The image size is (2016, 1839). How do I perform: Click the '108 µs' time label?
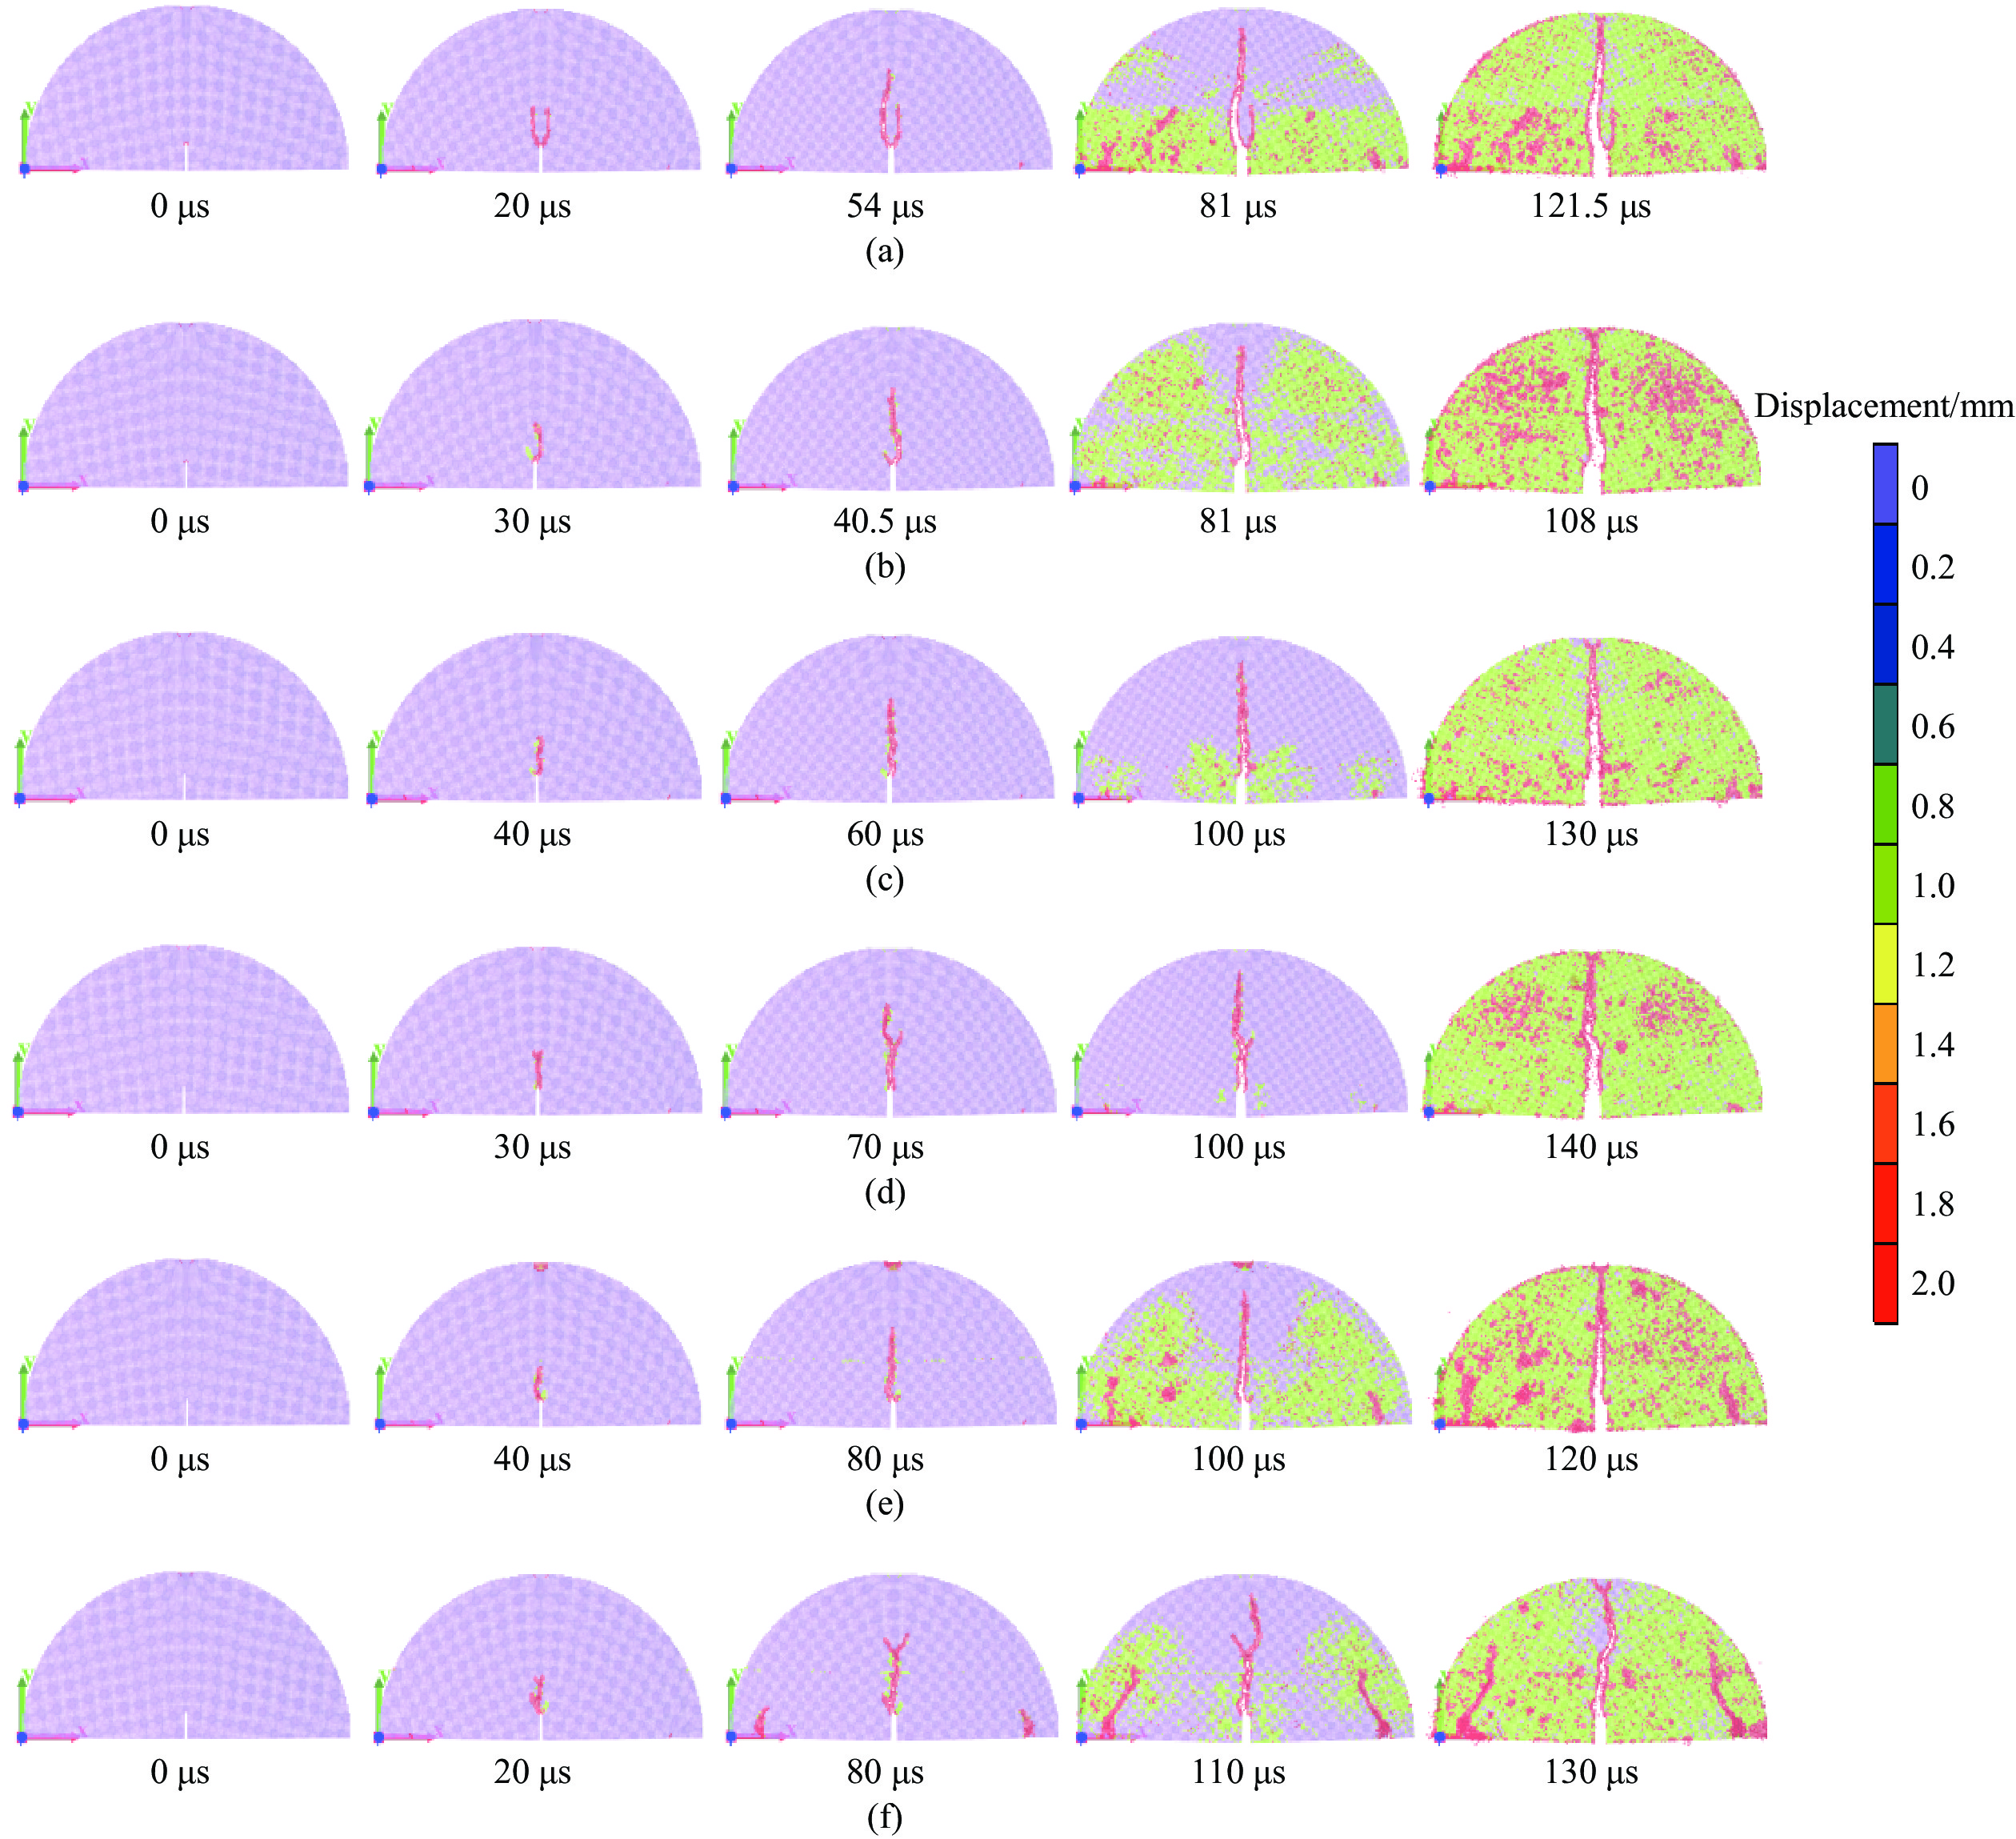pyautogui.click(x=1591, y=521)
